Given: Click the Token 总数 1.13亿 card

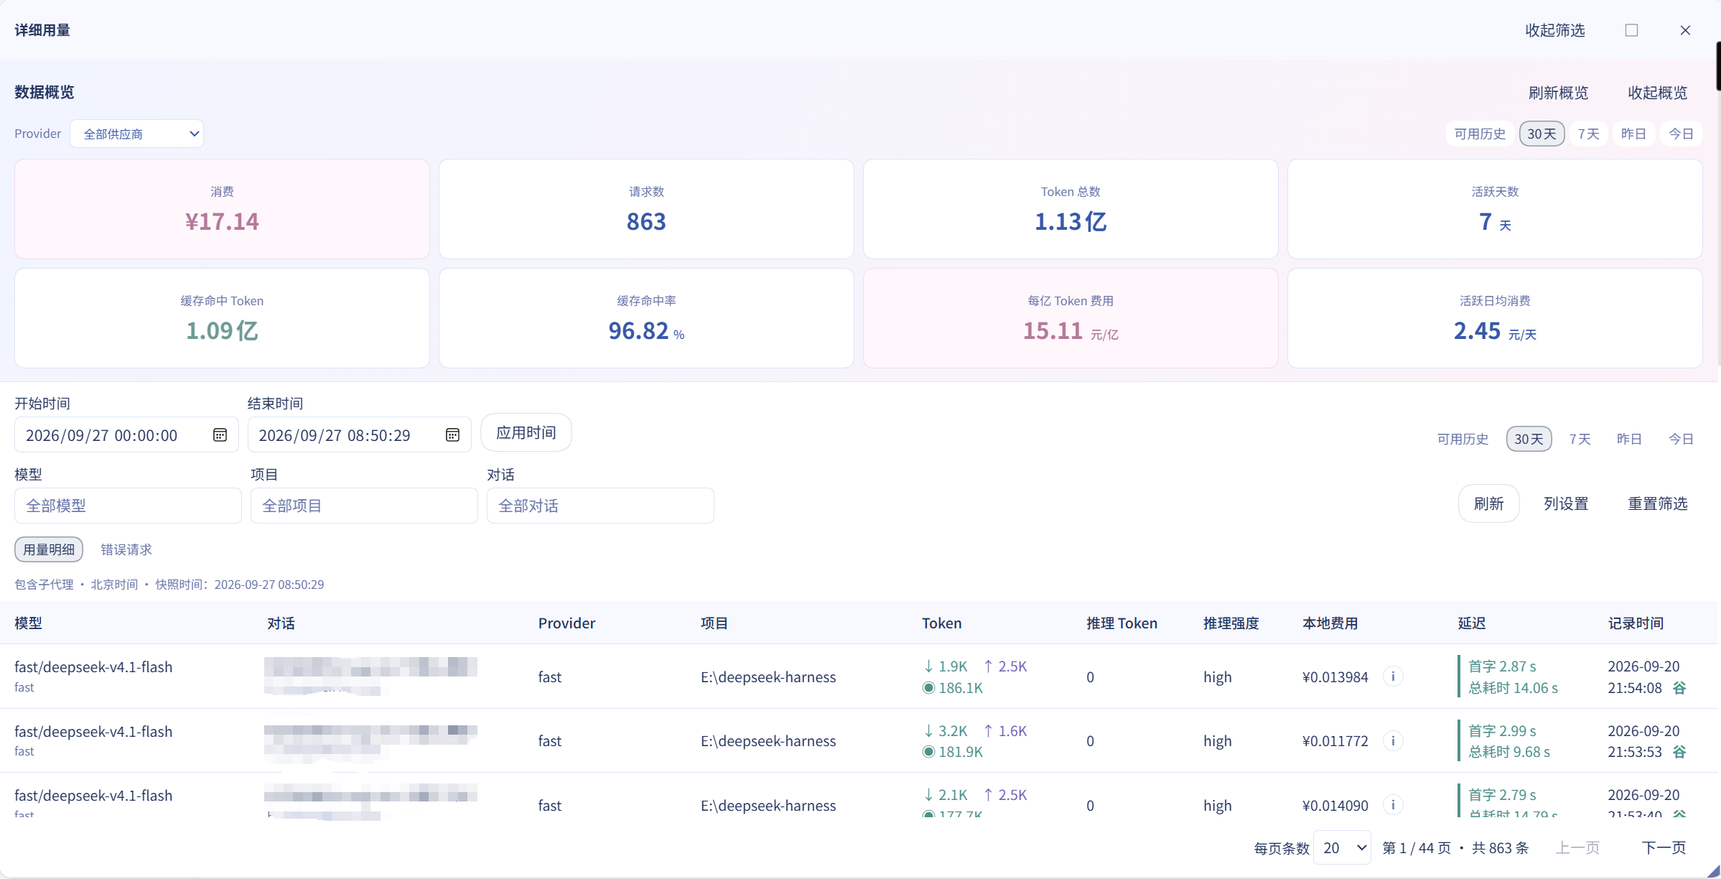Looking at the screenshot, I should [x=1071, y=209].
